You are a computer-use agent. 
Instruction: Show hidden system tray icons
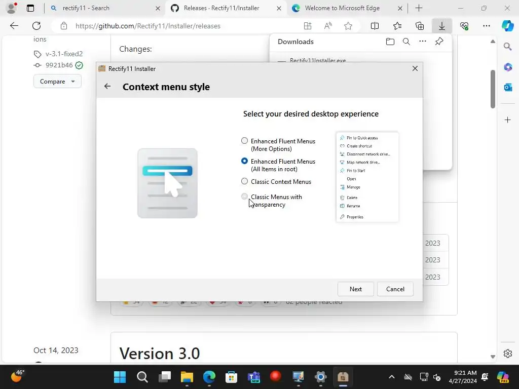pos(392,377)
